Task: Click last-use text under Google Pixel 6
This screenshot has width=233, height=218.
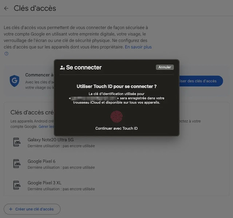Action: [61, 167]
